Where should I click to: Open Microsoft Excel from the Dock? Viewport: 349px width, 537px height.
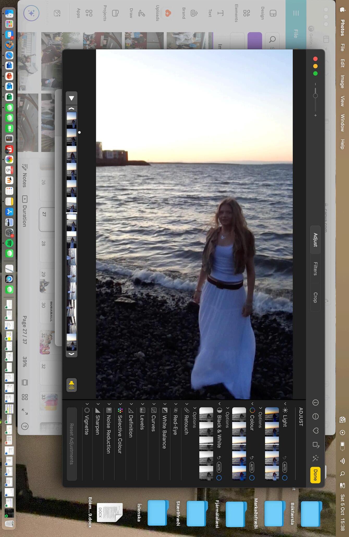(x=9, y=97)
